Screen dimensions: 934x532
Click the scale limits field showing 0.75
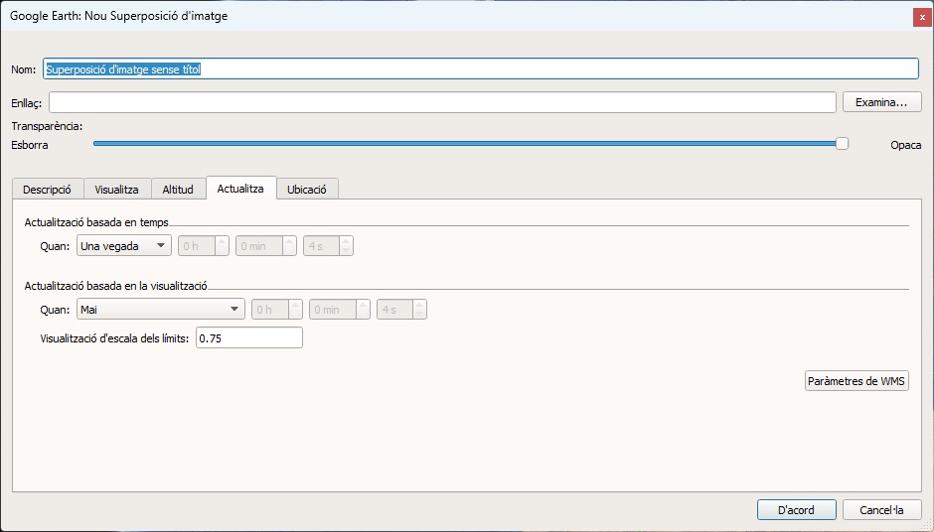click(248, 338)
